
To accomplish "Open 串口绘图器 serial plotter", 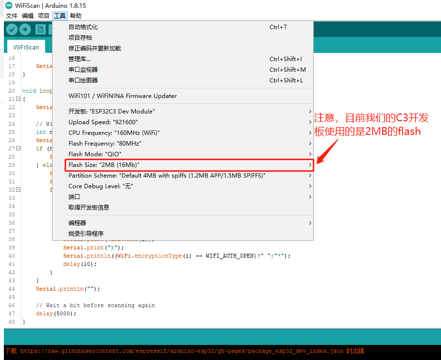I will point(183,81).
